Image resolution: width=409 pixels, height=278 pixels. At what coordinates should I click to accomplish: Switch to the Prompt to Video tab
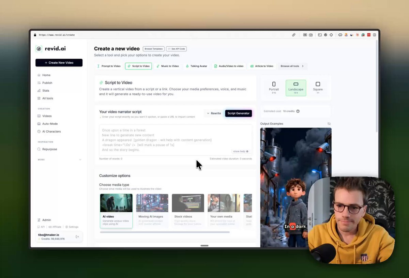[109, 66]
